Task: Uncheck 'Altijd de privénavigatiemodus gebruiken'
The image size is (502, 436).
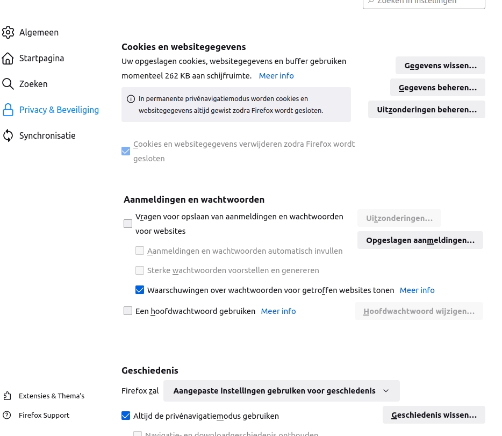Action: click(126, 416)
